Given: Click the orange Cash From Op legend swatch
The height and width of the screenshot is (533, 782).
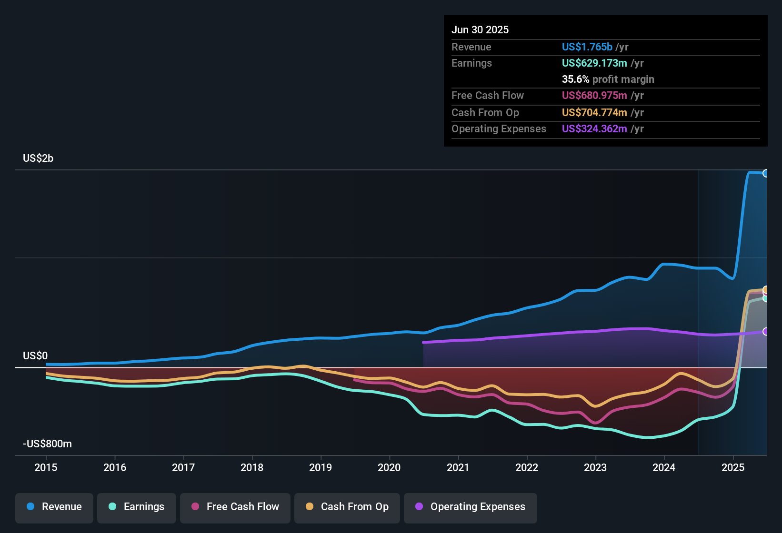Looking at the screenshot, I should tap(310, 506).
